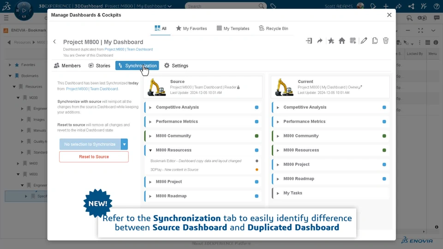Image resolution: width=443 pixels, height=249 pixels.
Task: Click the Reset to Source button
Action: pyautogui.click(x=94, y=157)
